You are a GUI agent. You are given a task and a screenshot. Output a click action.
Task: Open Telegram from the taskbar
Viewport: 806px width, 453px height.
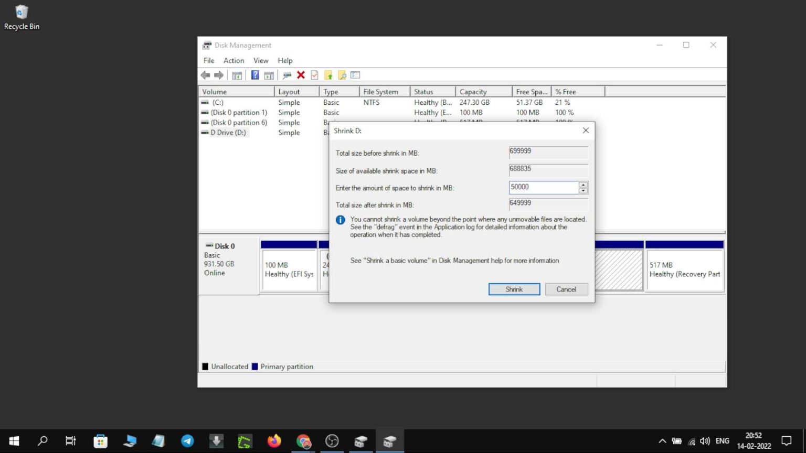point(187,441)
